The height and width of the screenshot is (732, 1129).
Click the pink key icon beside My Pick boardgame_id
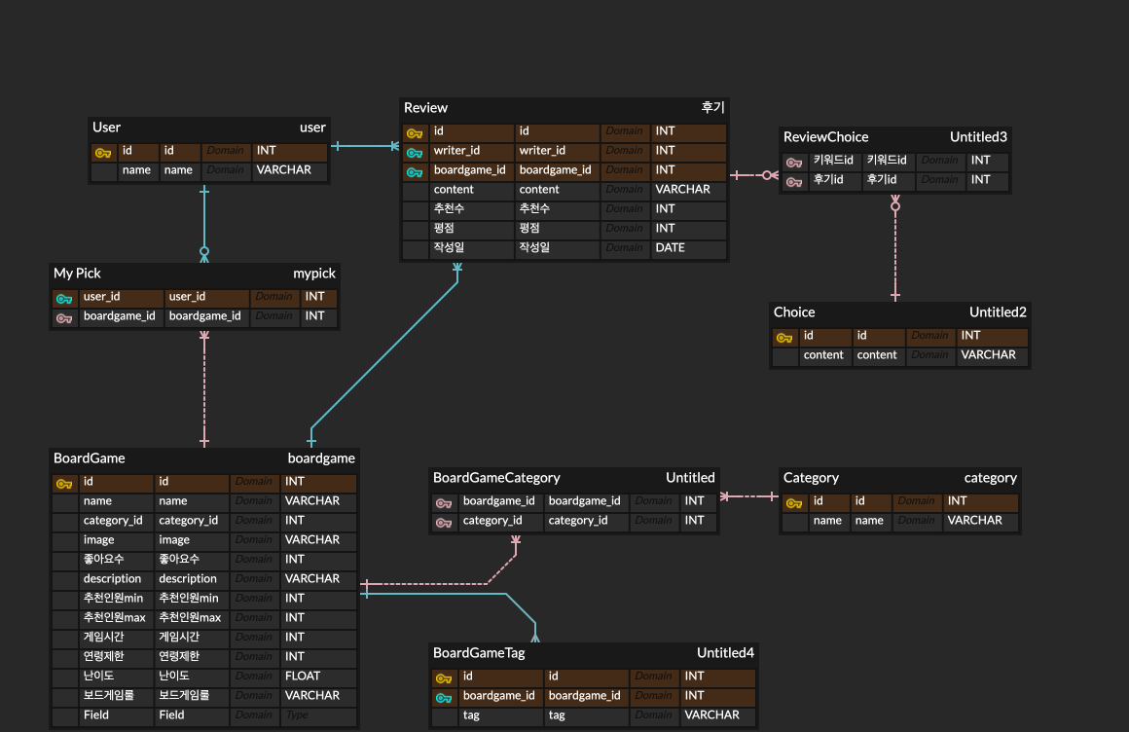pyautogui.click(x=64, y=317)
